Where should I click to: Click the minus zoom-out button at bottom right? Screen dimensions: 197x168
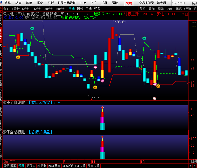(194, 165)
